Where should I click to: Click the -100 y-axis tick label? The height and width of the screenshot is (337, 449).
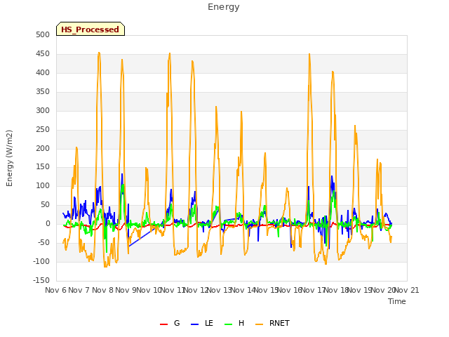41,261
